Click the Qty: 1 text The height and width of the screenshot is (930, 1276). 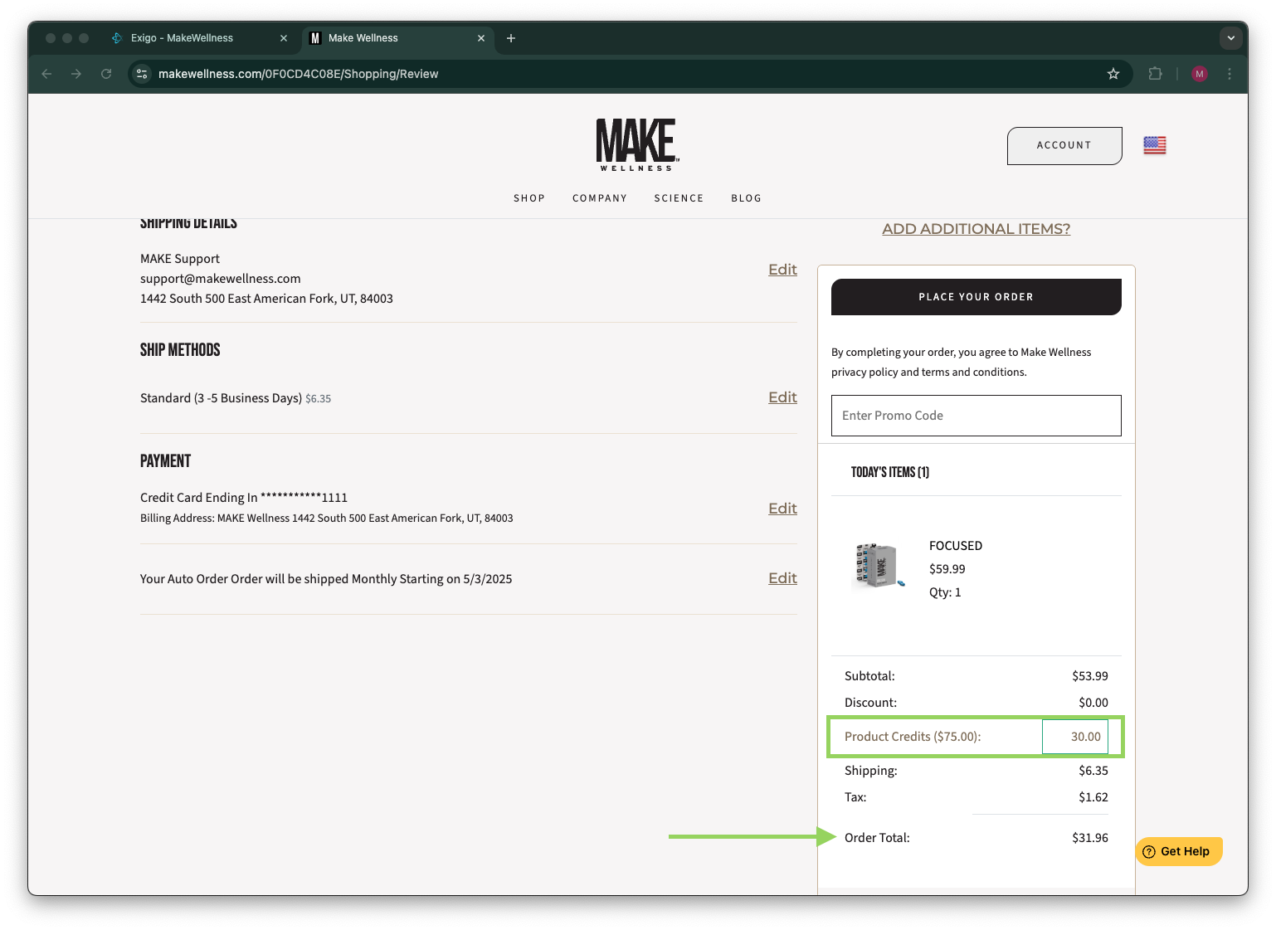pyautogui.click(x=945, y=592)
